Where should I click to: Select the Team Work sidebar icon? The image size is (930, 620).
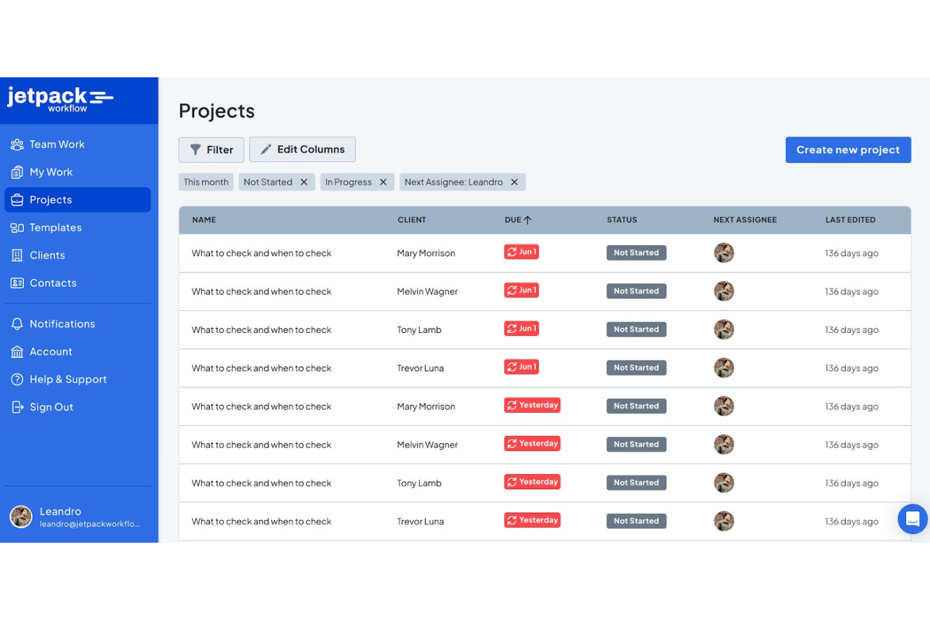[x=18, y=144]
